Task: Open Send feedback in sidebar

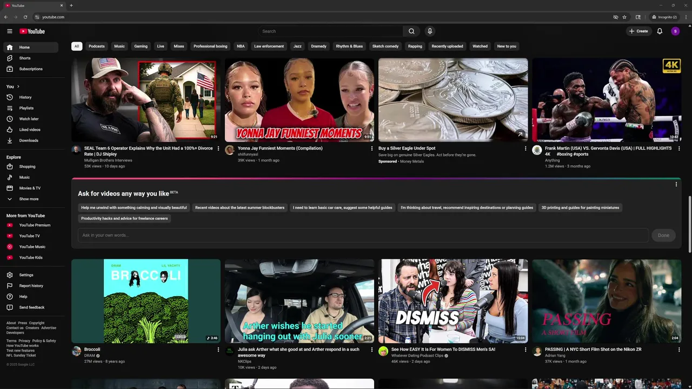Action: point(31,307)
